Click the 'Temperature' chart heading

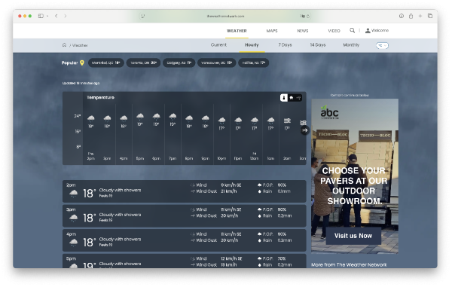tap(101, 98)
